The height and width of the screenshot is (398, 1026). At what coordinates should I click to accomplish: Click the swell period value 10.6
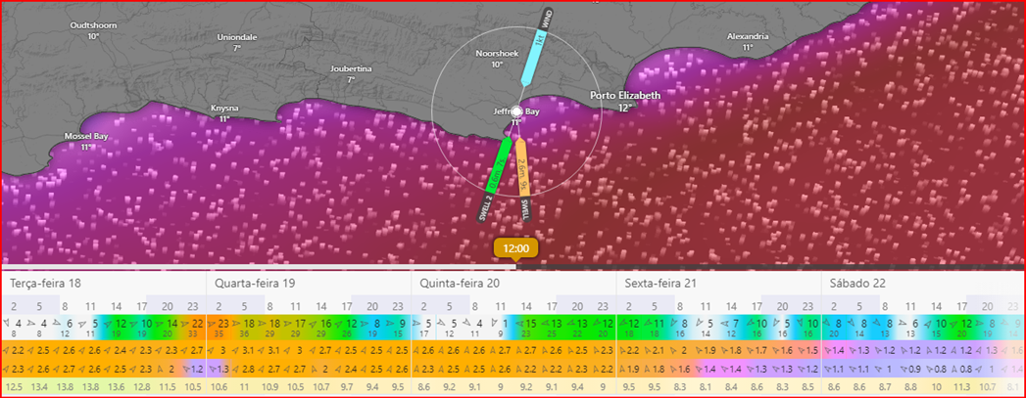tap(220, 387)
